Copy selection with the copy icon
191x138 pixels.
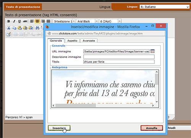14,28
